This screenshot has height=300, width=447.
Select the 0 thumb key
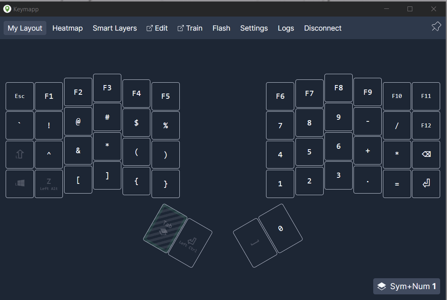pos(281,228)
